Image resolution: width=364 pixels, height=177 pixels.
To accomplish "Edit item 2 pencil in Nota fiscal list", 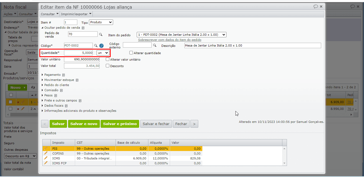I will [23, 109].
